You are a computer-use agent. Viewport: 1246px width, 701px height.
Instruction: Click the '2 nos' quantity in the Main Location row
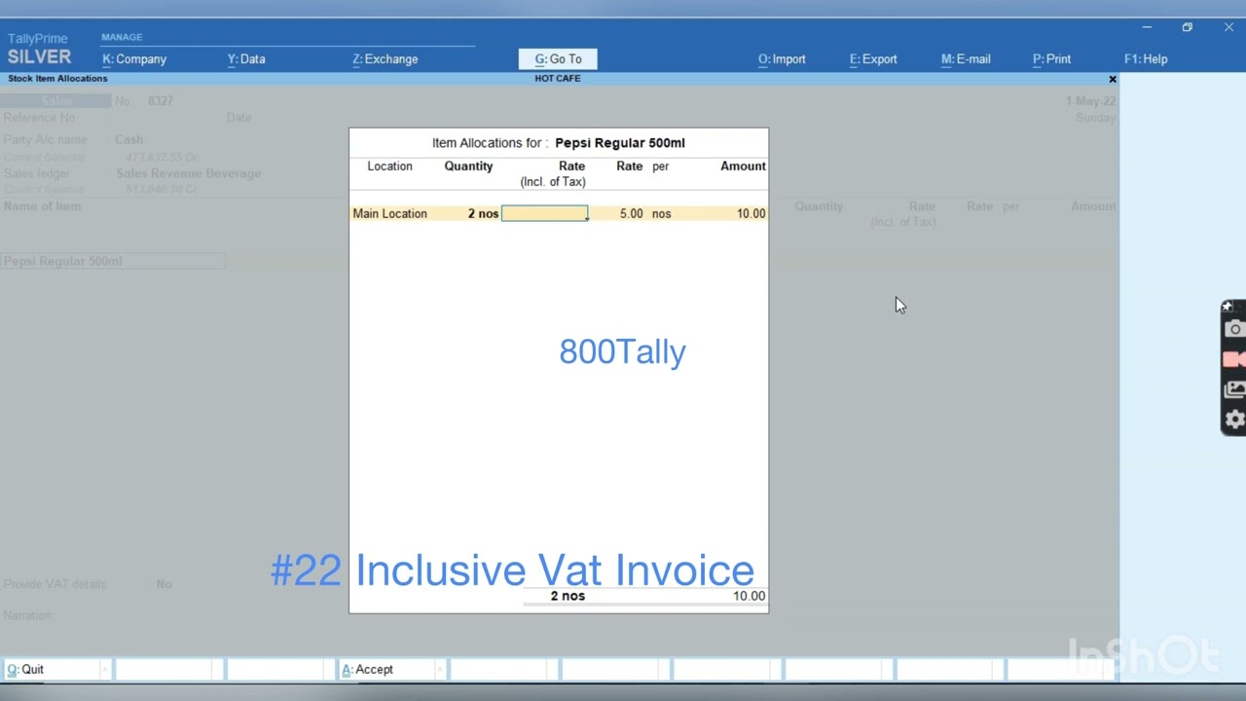pos(483,213)
